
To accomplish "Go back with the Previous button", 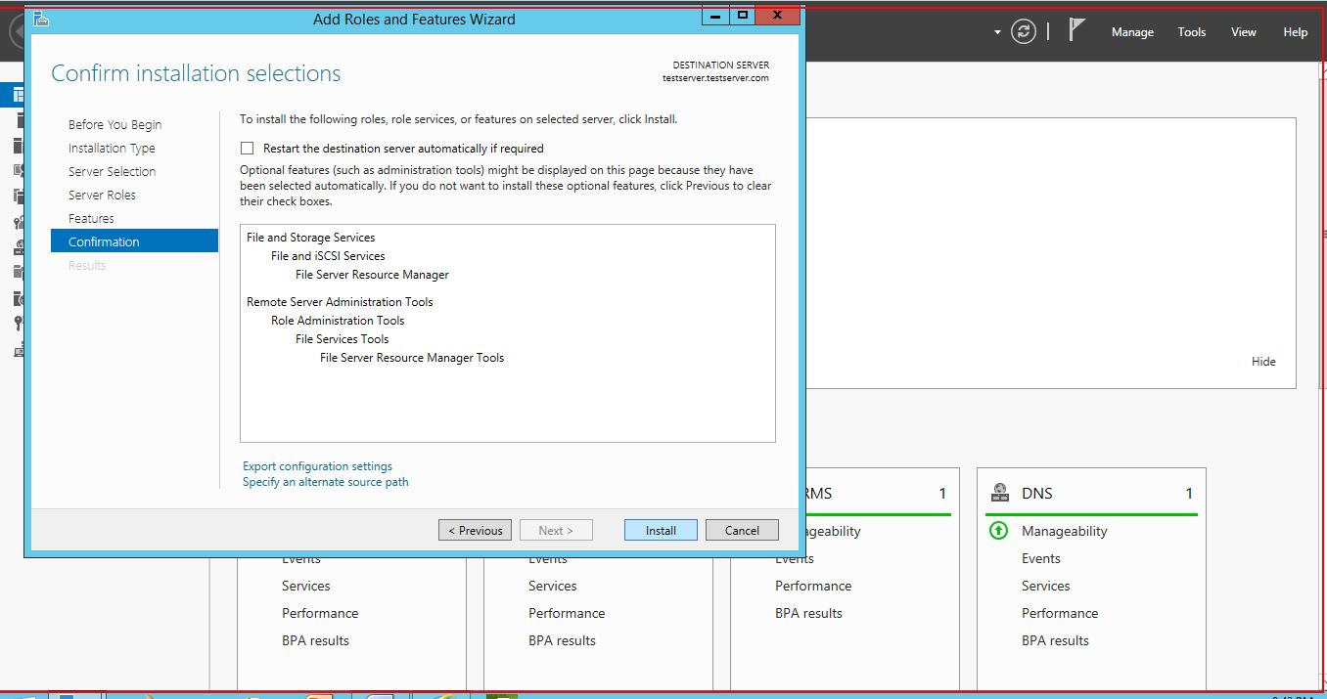I will click(475, 530).
